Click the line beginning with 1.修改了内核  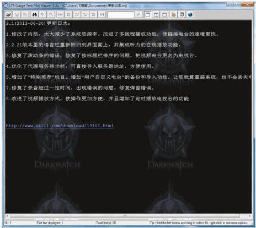(112, 34)
